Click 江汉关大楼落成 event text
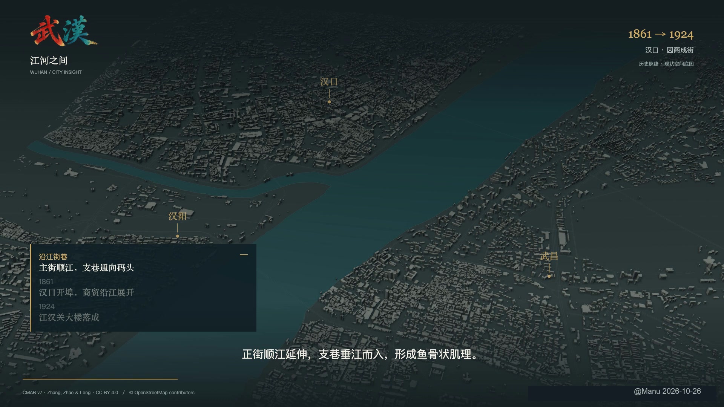The width and height of the screenshot is (724, 407). pyautogui.click(x=69, y=317)
